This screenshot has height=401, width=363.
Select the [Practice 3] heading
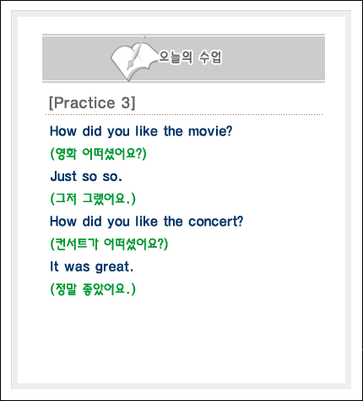92,102
